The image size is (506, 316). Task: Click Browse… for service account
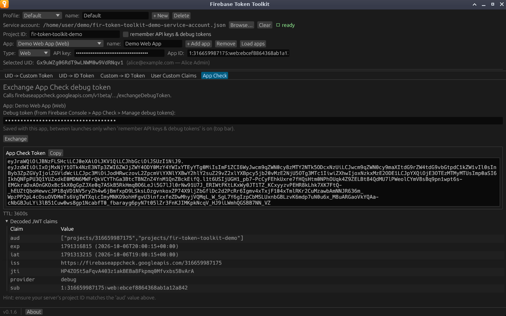(x=242, y=25)
